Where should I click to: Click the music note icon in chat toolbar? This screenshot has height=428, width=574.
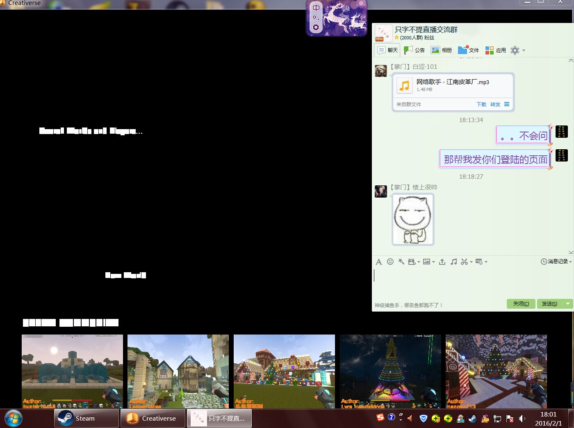453,262
